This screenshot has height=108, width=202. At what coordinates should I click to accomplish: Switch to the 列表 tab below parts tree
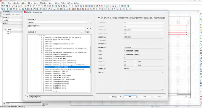pyautogui.click(x=31, y=97)
